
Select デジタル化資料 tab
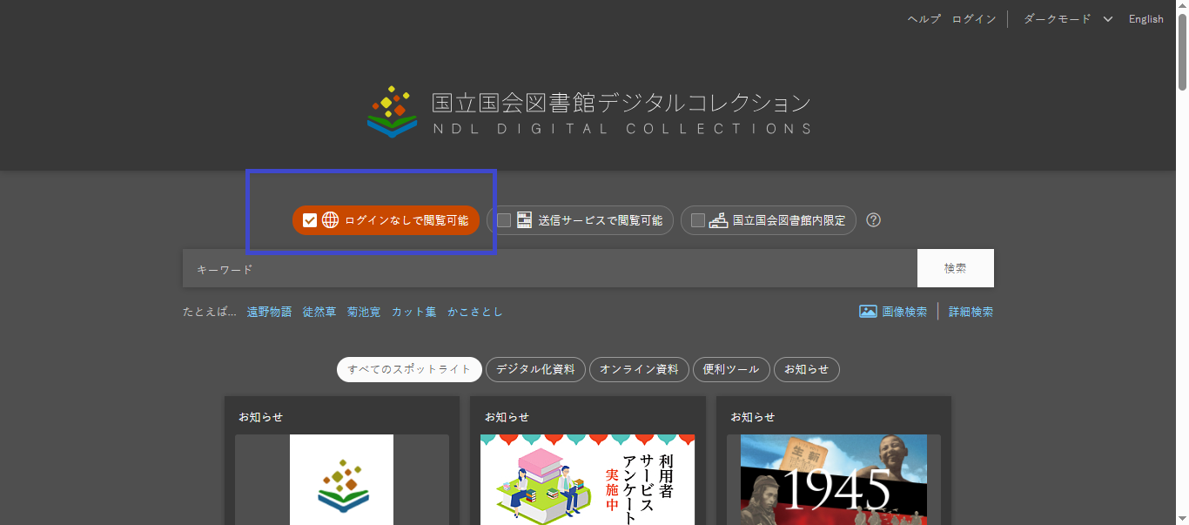[535, 369]
